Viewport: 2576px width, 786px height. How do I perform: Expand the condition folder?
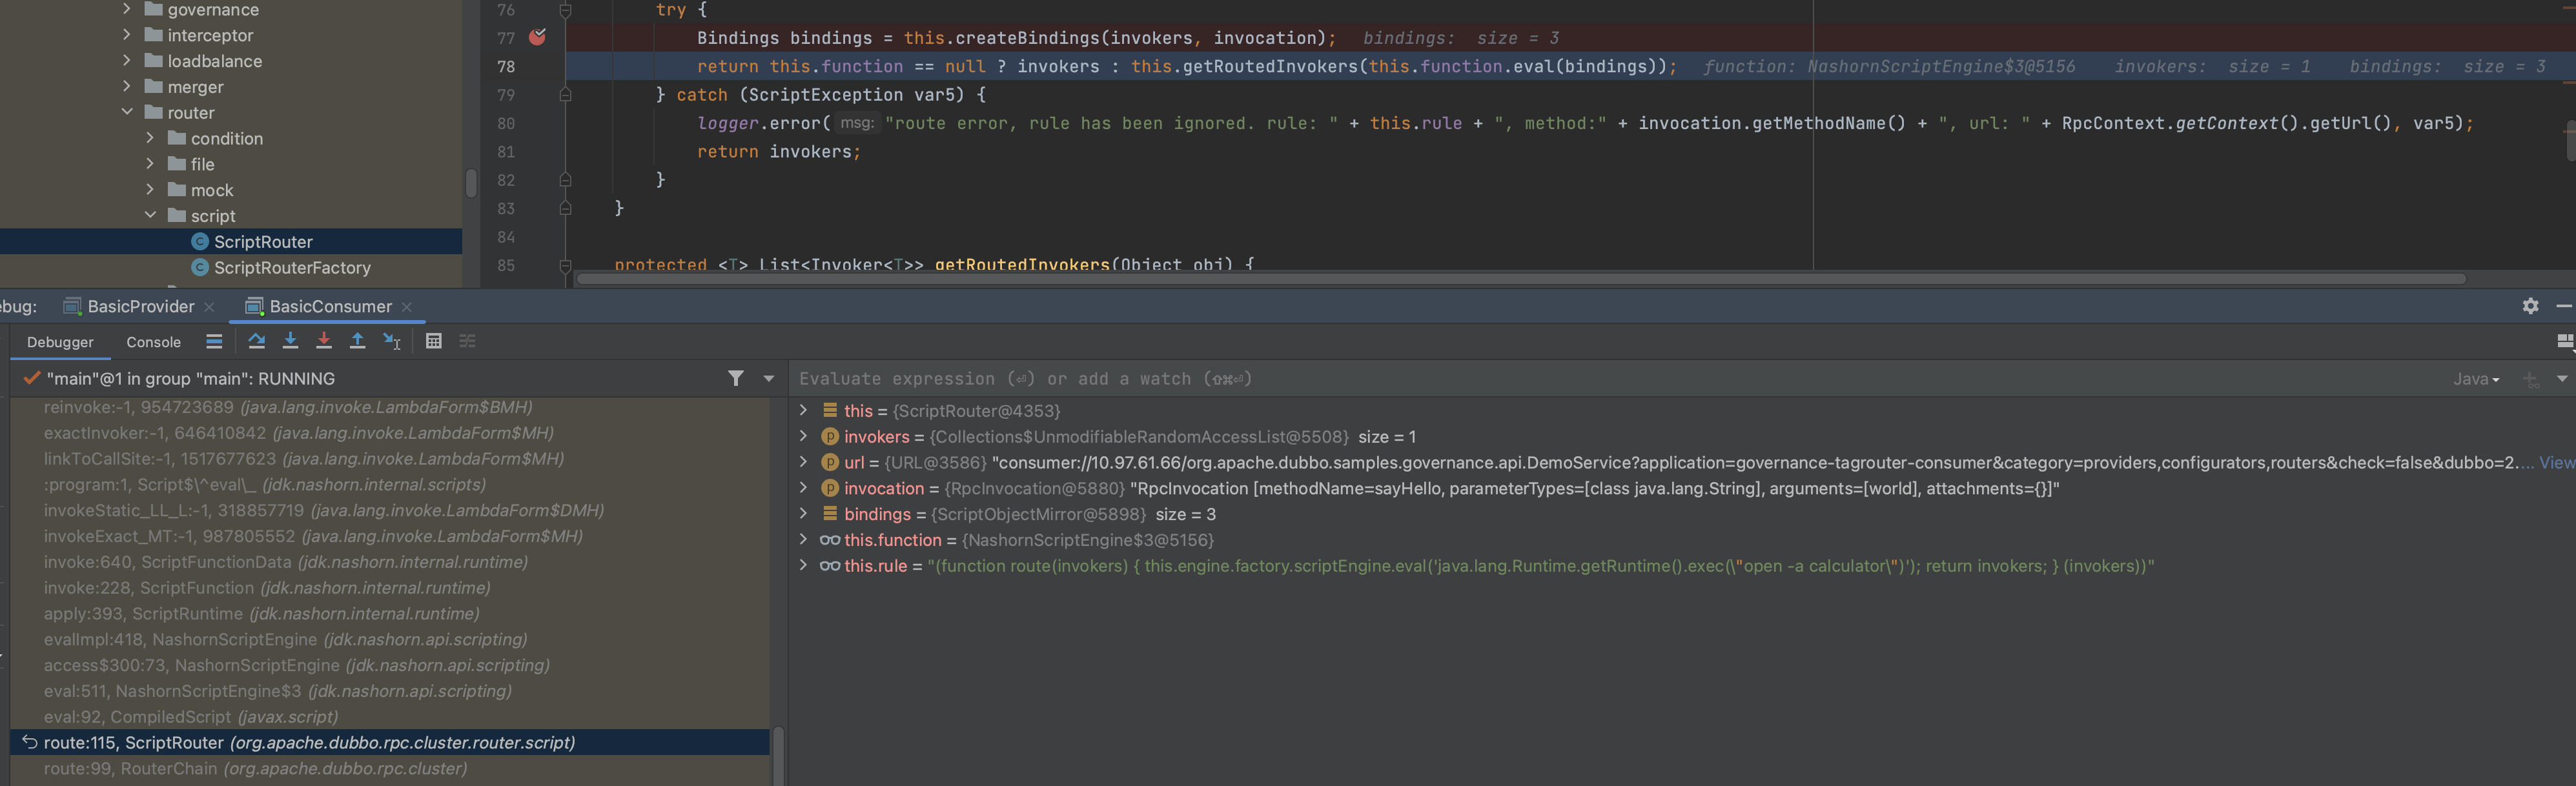click(x=150, y=138)
